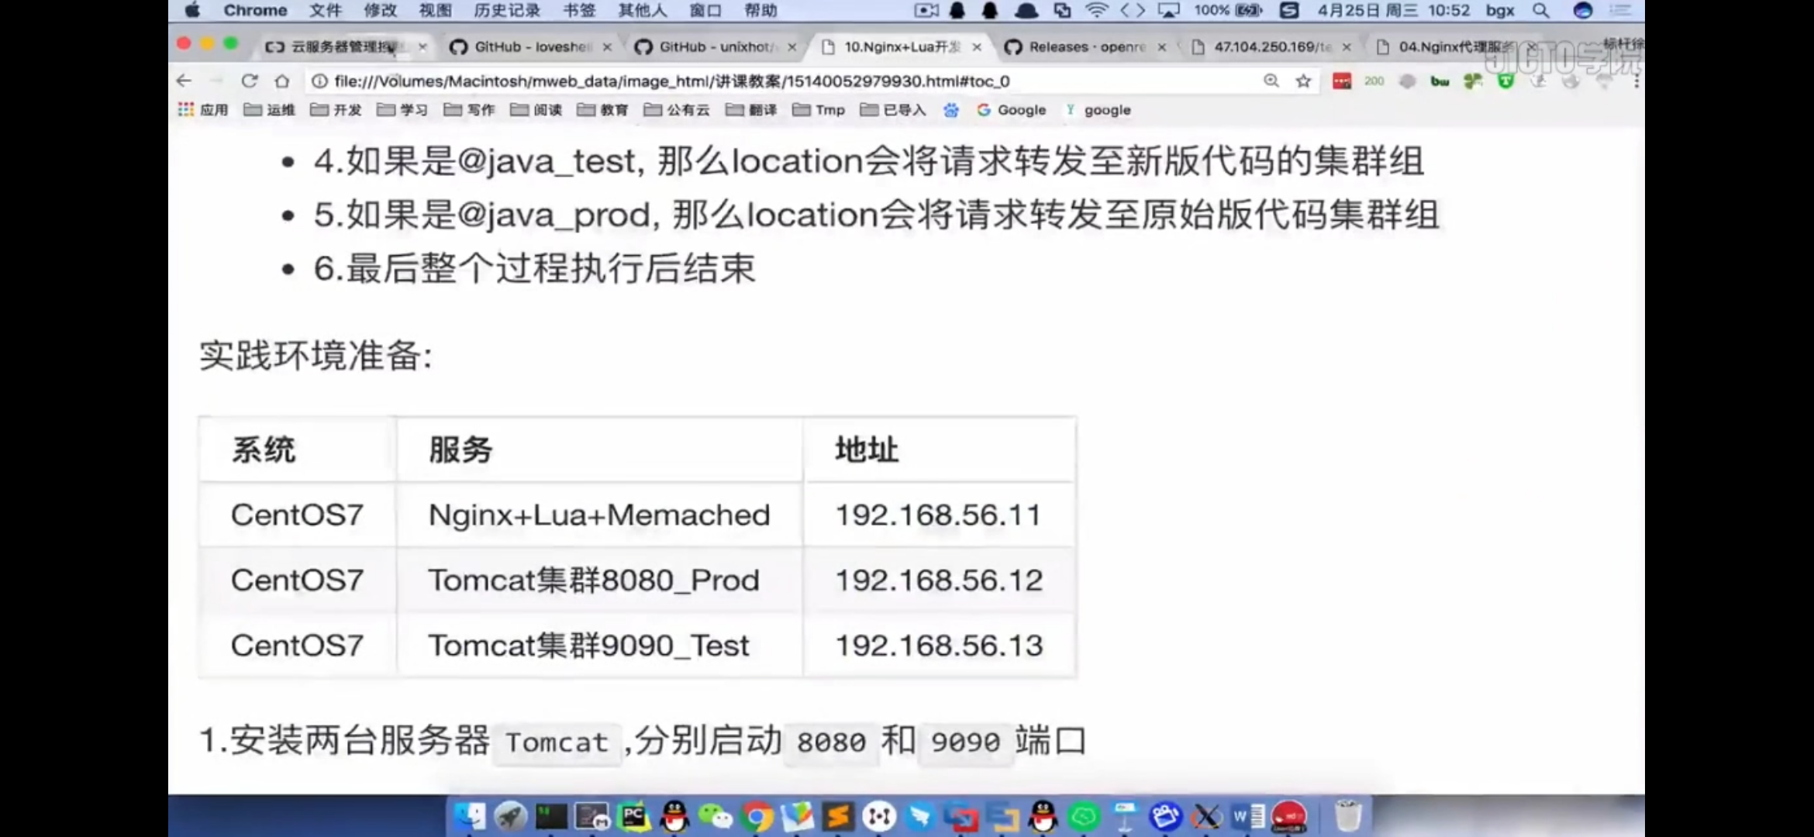The image size is (1814, 837).
Task: Open Sublime Text from the dock
Action: (839, 816)
